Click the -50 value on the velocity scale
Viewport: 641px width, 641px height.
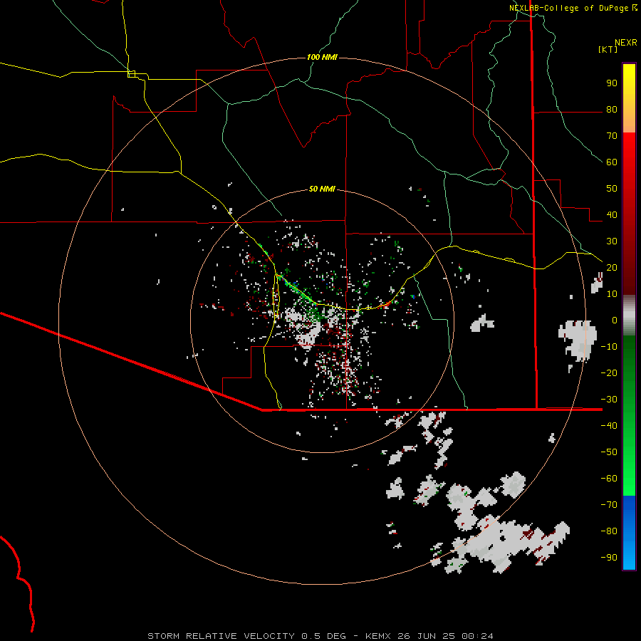609,452
